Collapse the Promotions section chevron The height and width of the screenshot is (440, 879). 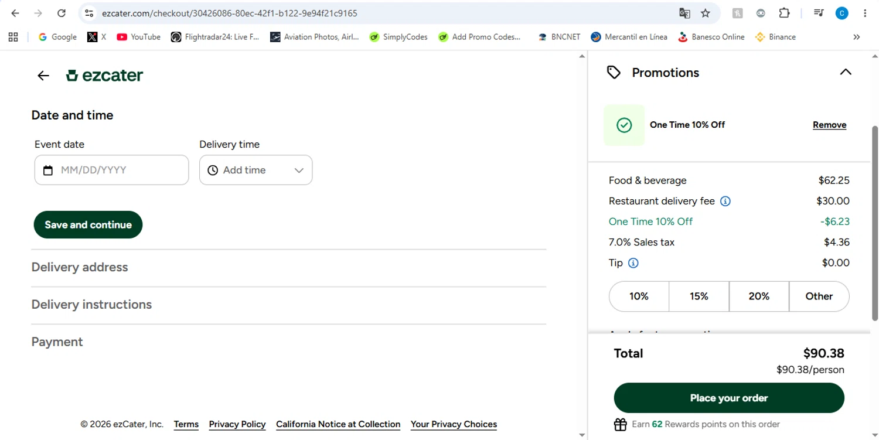pos(846,72)
